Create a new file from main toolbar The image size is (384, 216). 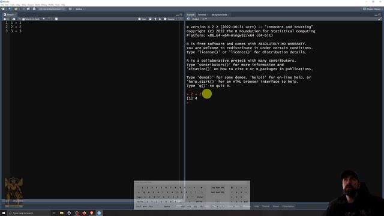[x=2, y=9]
